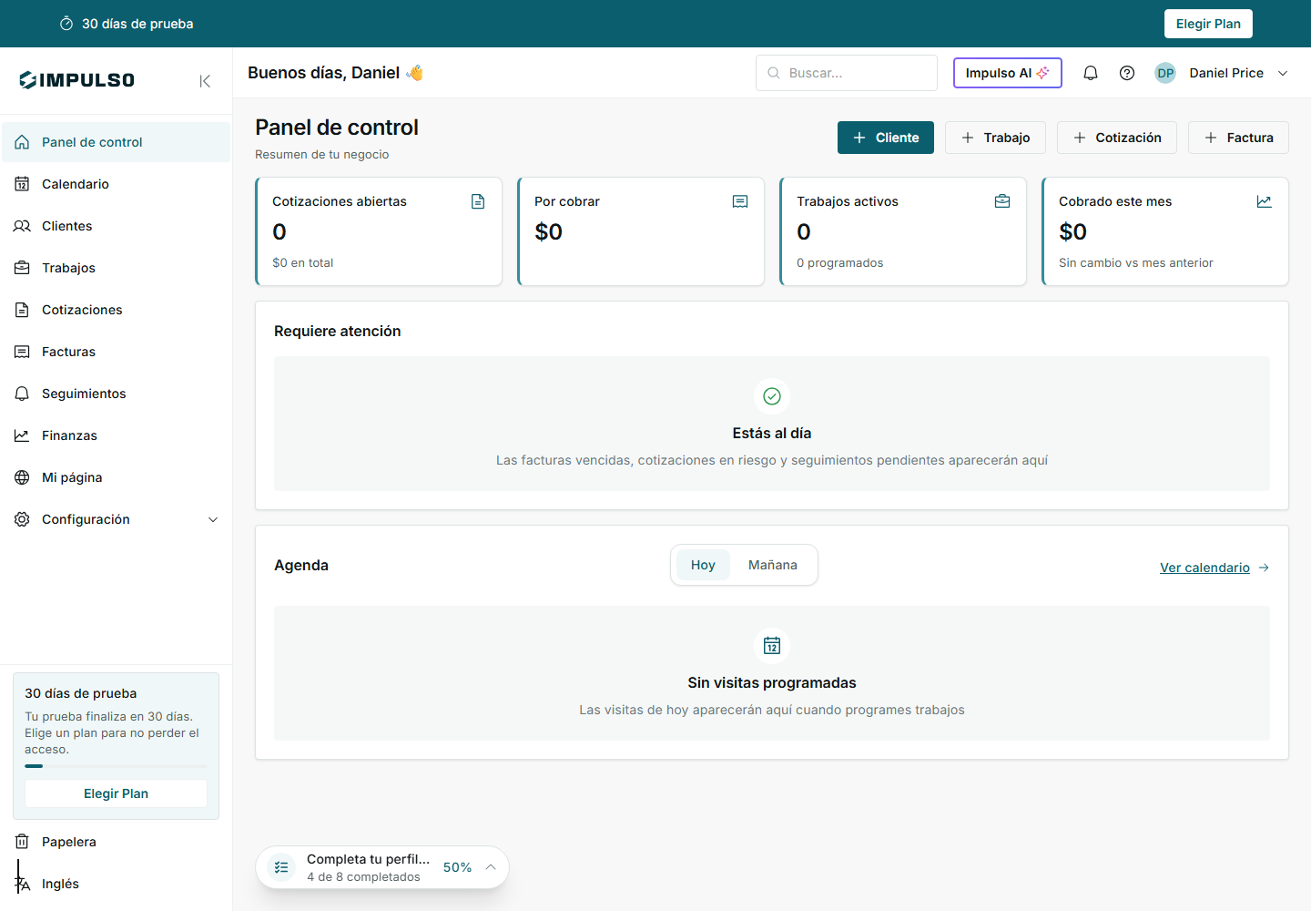Click 'Sin cambio vs mes anterior' text
The height and width of the screenshot is (911, 1311).
click(x=1136, y=262)
